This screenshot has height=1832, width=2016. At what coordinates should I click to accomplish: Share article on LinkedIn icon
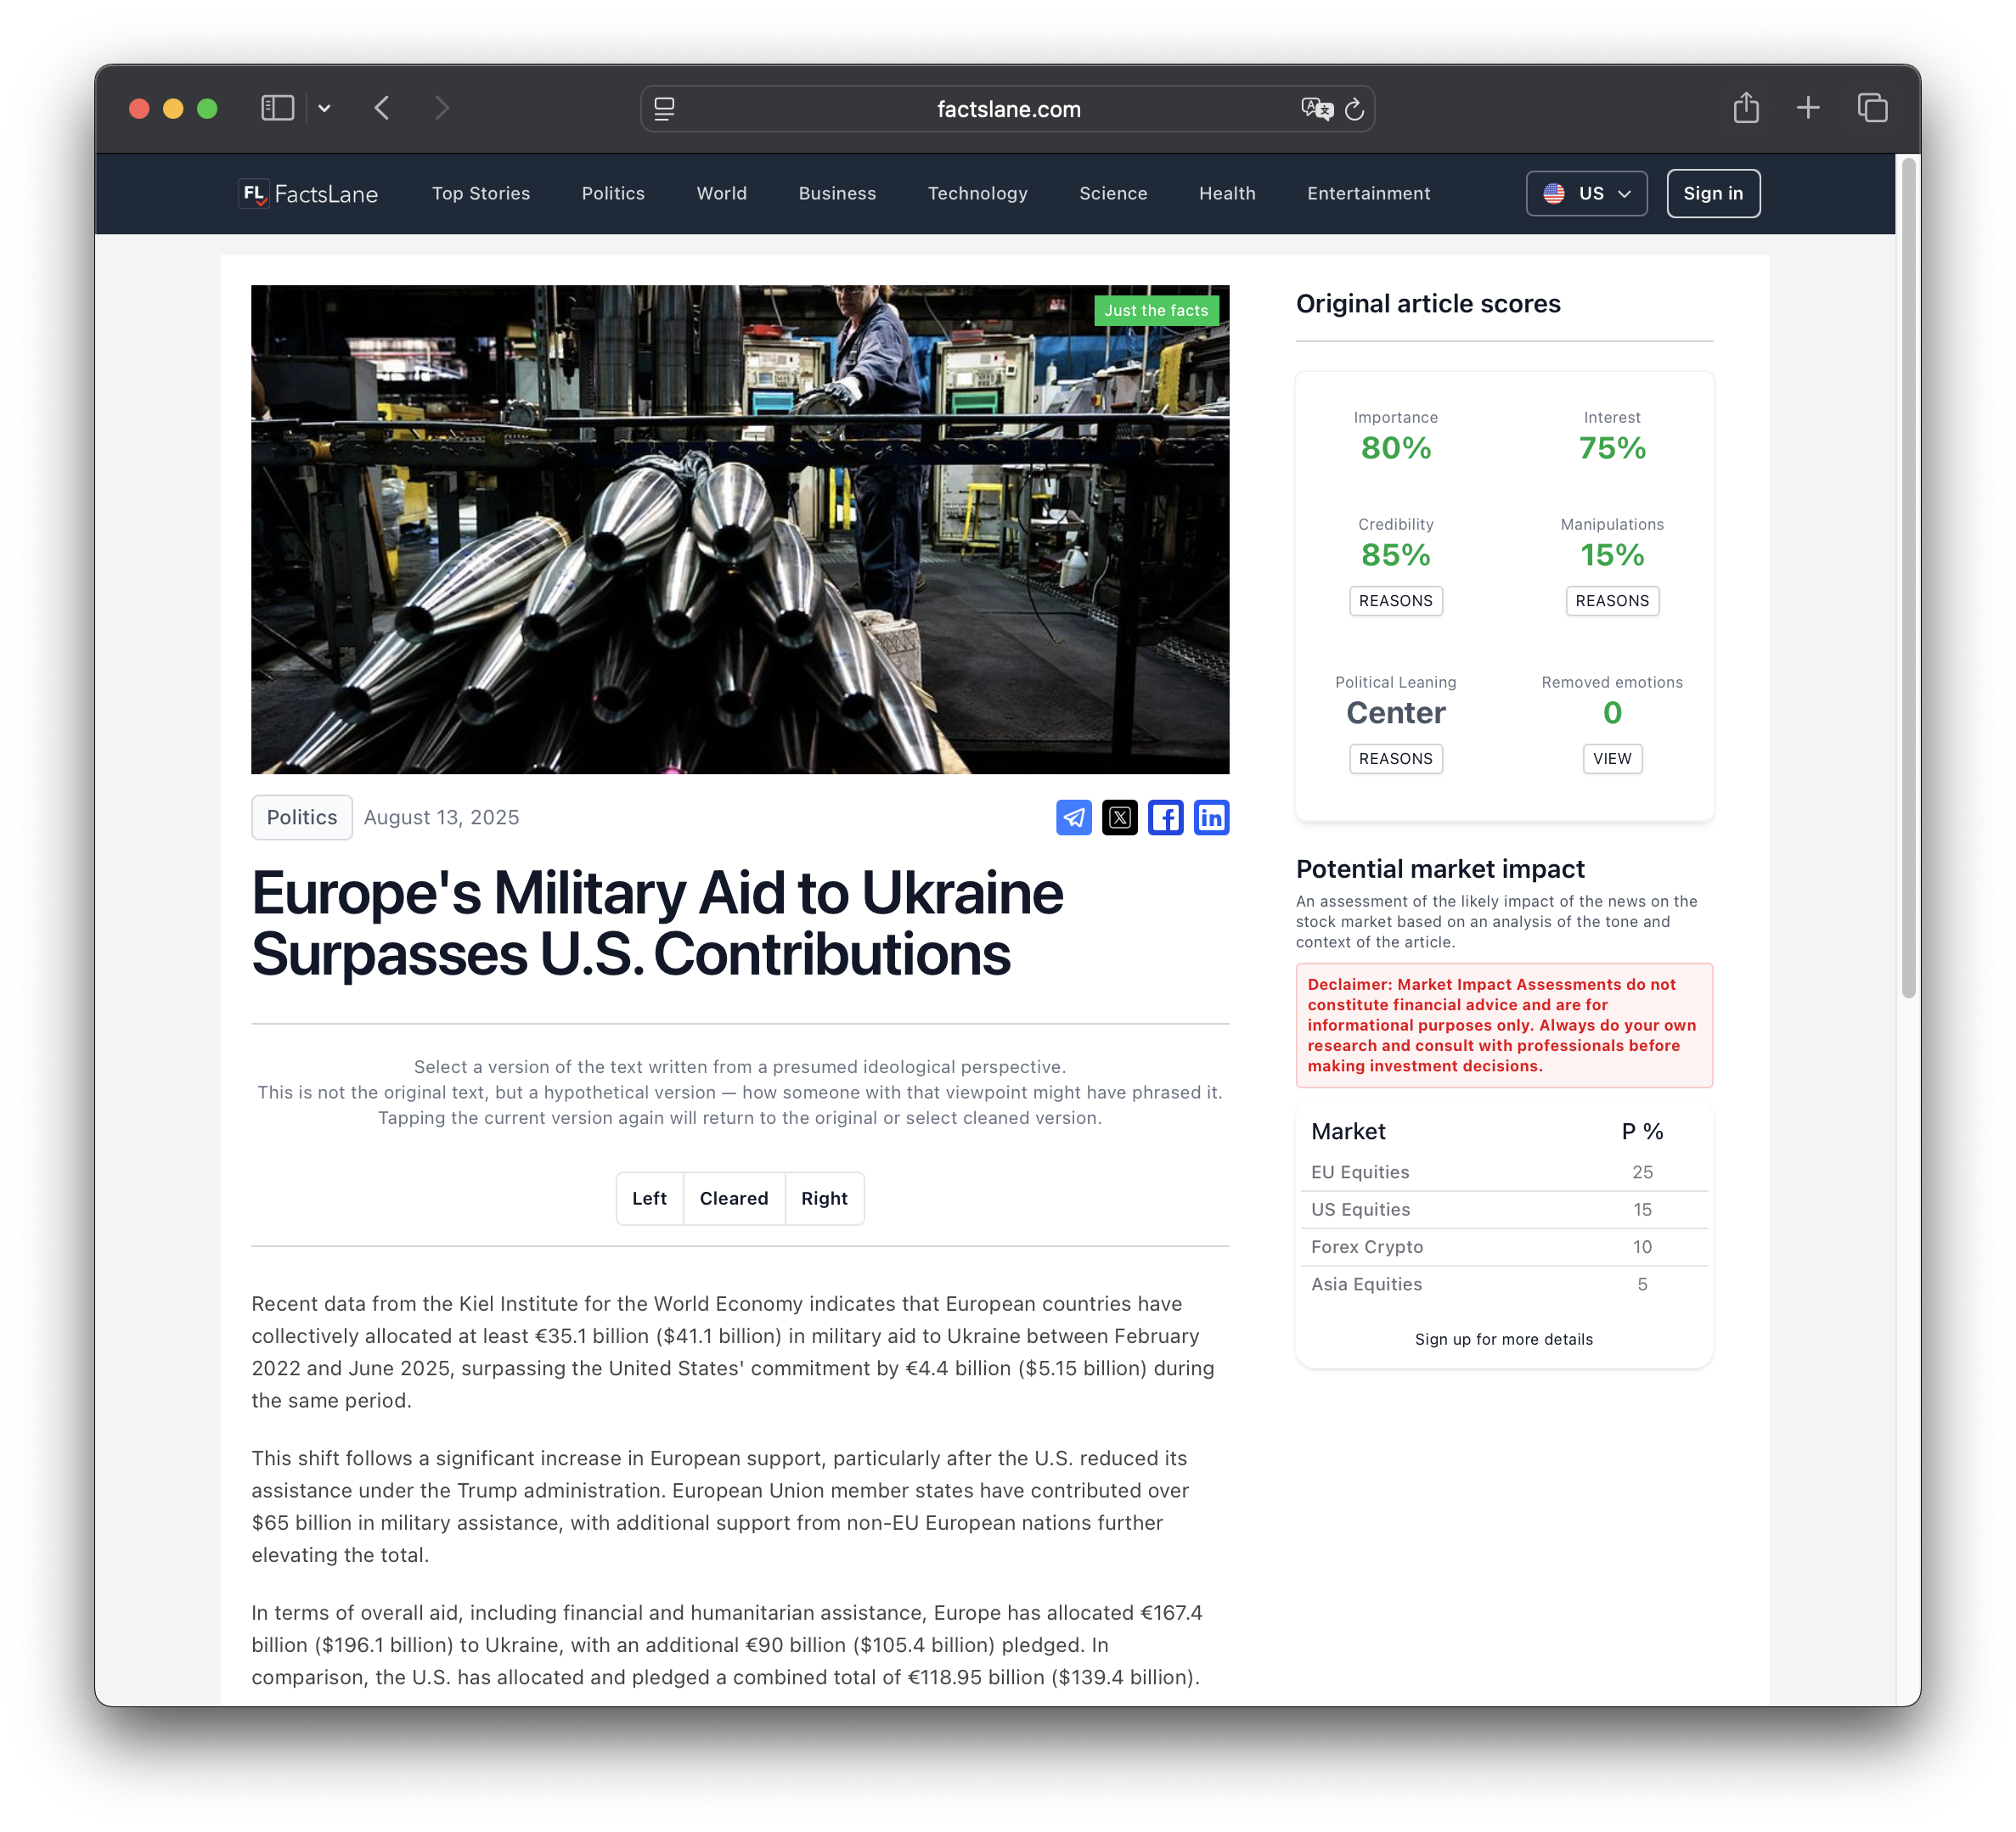[1211, 818]
